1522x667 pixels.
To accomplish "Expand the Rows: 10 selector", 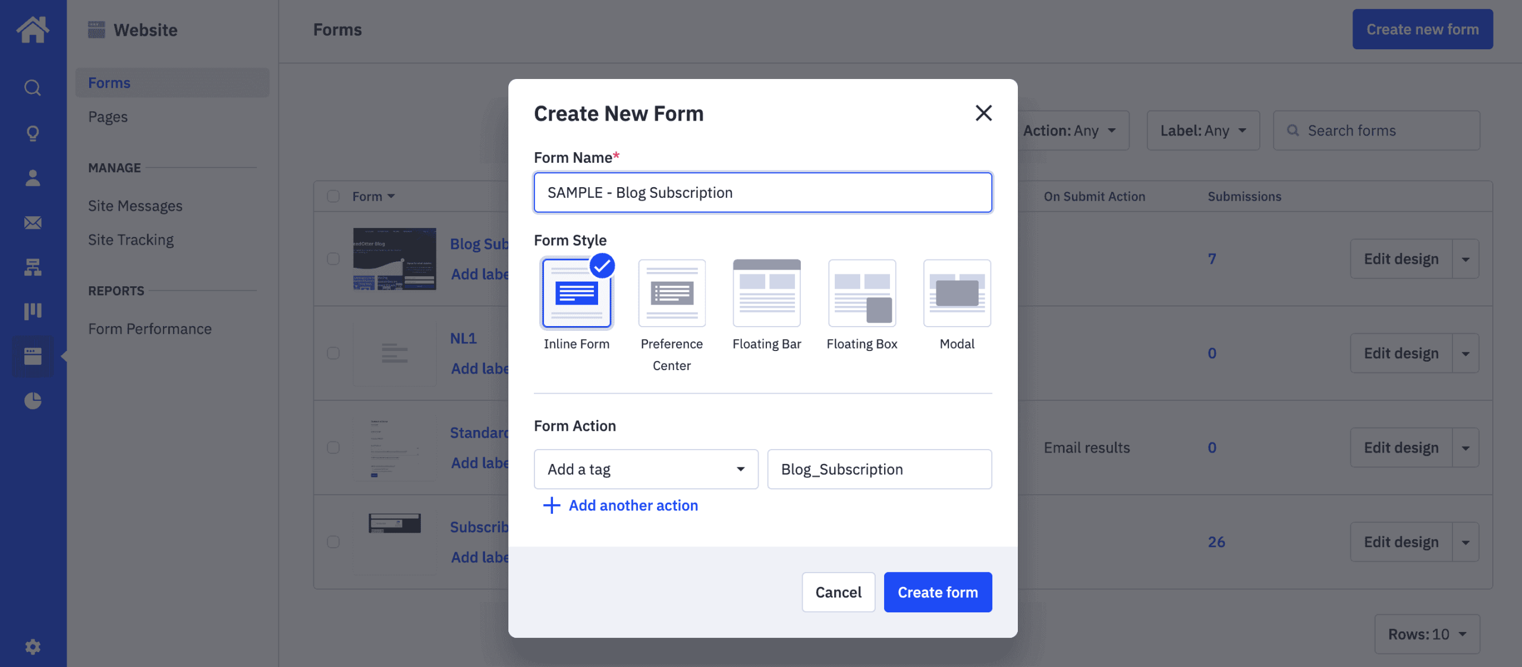I will tap(1427, 634).
